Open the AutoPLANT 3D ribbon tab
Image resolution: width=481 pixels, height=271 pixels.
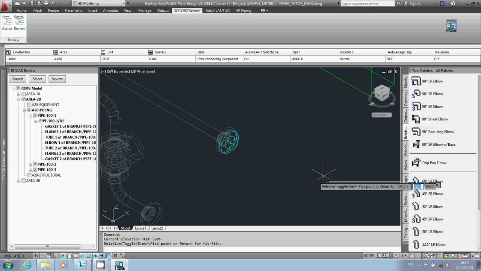click(218, 11)
